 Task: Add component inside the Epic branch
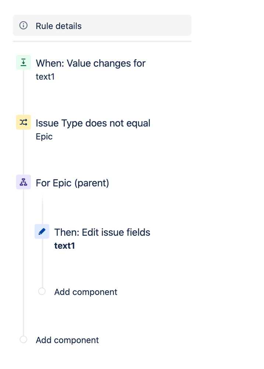click(86, 292)
